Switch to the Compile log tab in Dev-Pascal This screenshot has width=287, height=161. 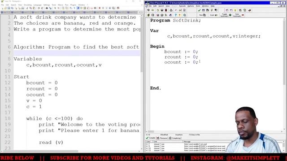pos(175,138)
